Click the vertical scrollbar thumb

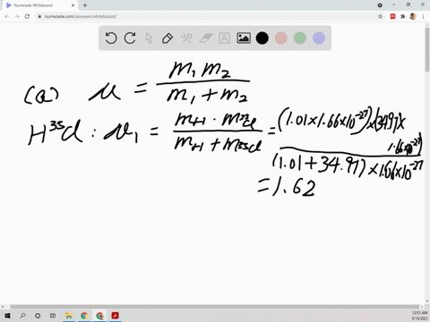point(427,50)
